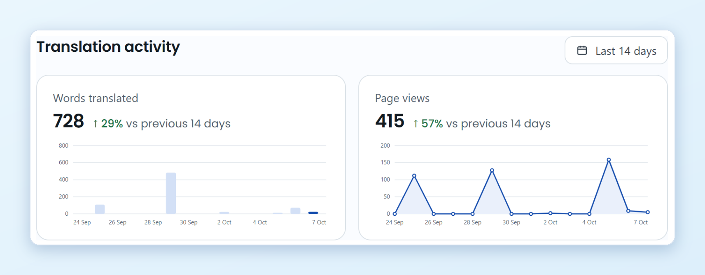Click the 28 Sep label in Words translated chart
The image size is (705, 275).
click(x=153, y=222)
